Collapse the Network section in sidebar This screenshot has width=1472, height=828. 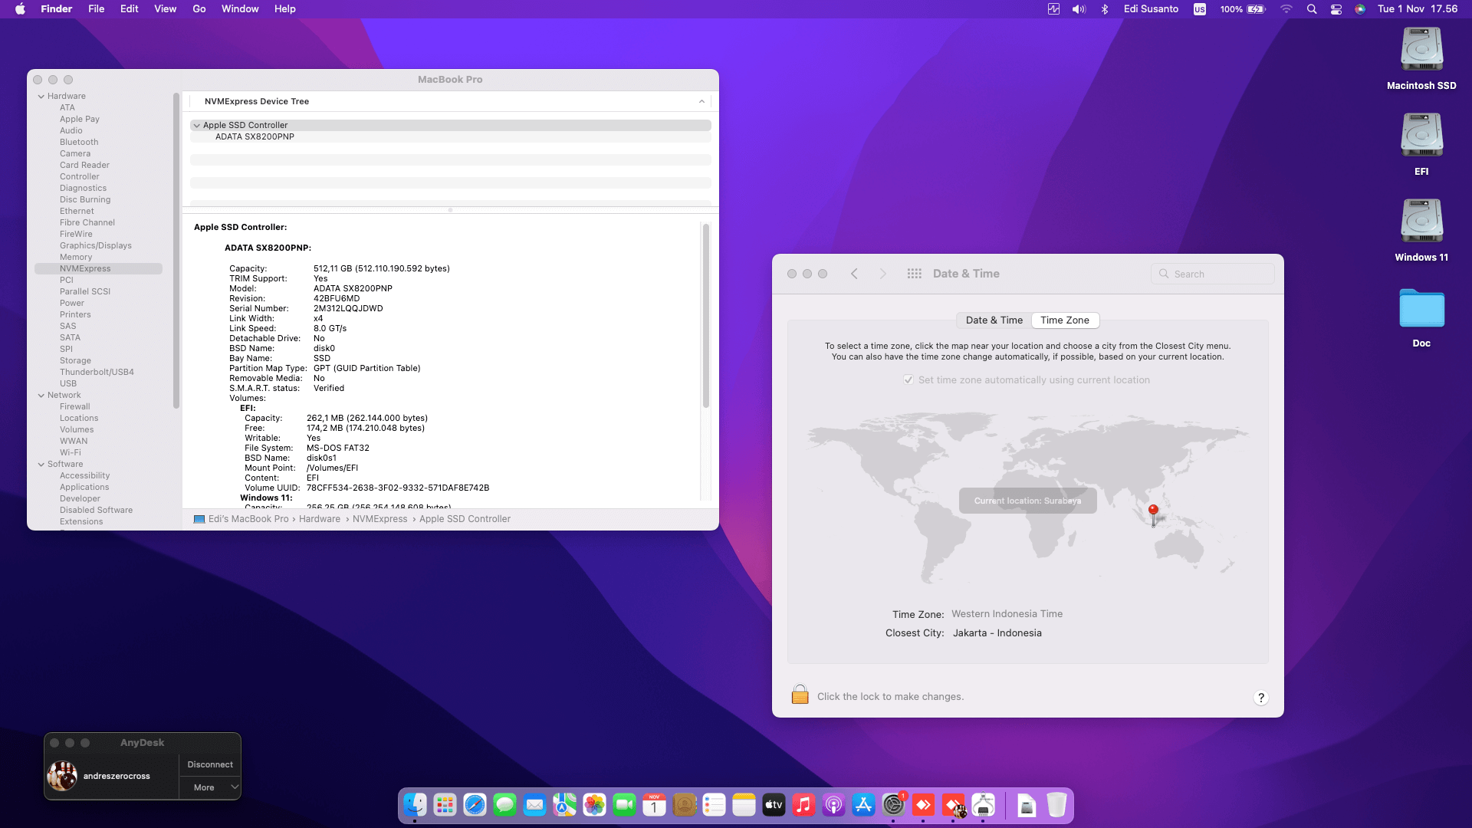click(x=41, y=396)
